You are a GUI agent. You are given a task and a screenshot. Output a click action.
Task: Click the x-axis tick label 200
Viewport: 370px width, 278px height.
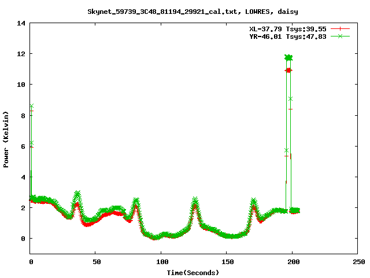click(293, 262)
